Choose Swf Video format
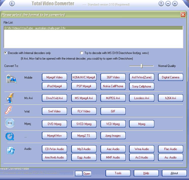Image resolution: width=189 pixels, height=180 pixels. coord(55,111)
